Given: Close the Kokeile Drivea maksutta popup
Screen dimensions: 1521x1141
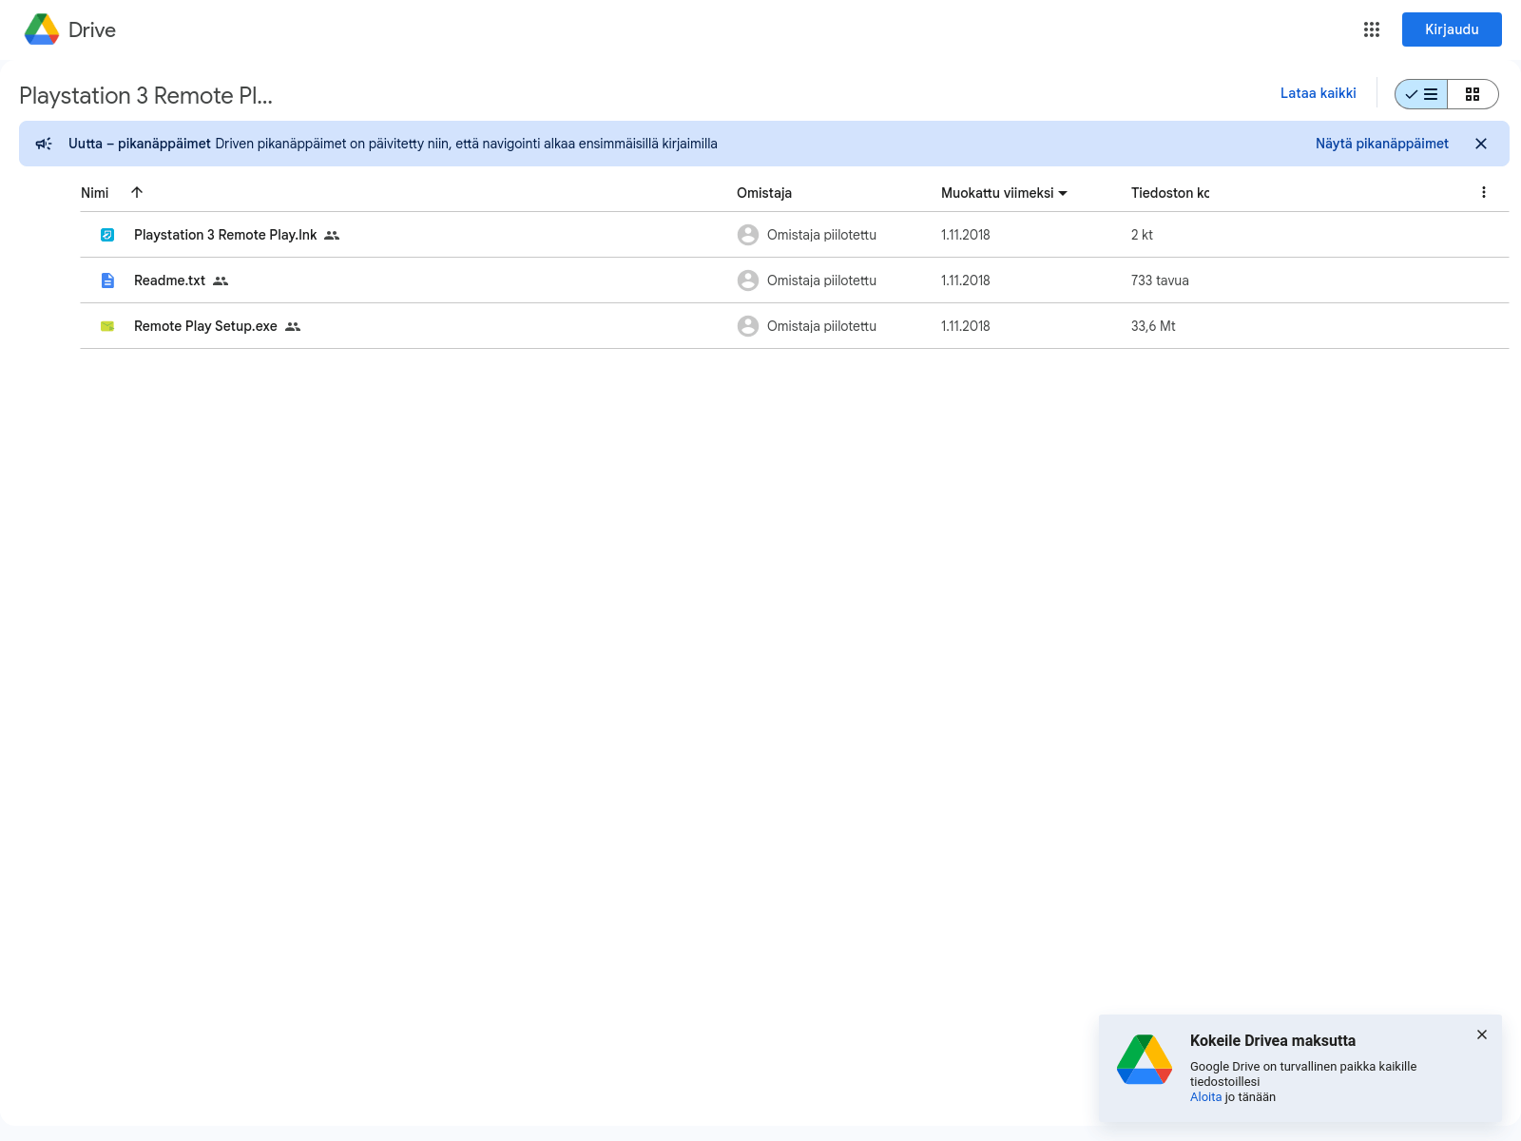Looking at the screenshot, I should (1482, 1035).
